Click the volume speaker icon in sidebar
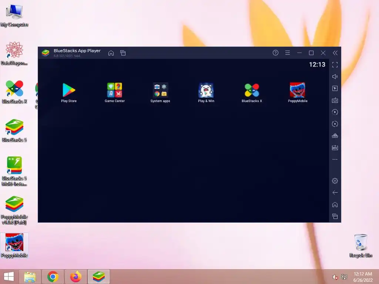379x284 pixels. (x=335, y=77)
